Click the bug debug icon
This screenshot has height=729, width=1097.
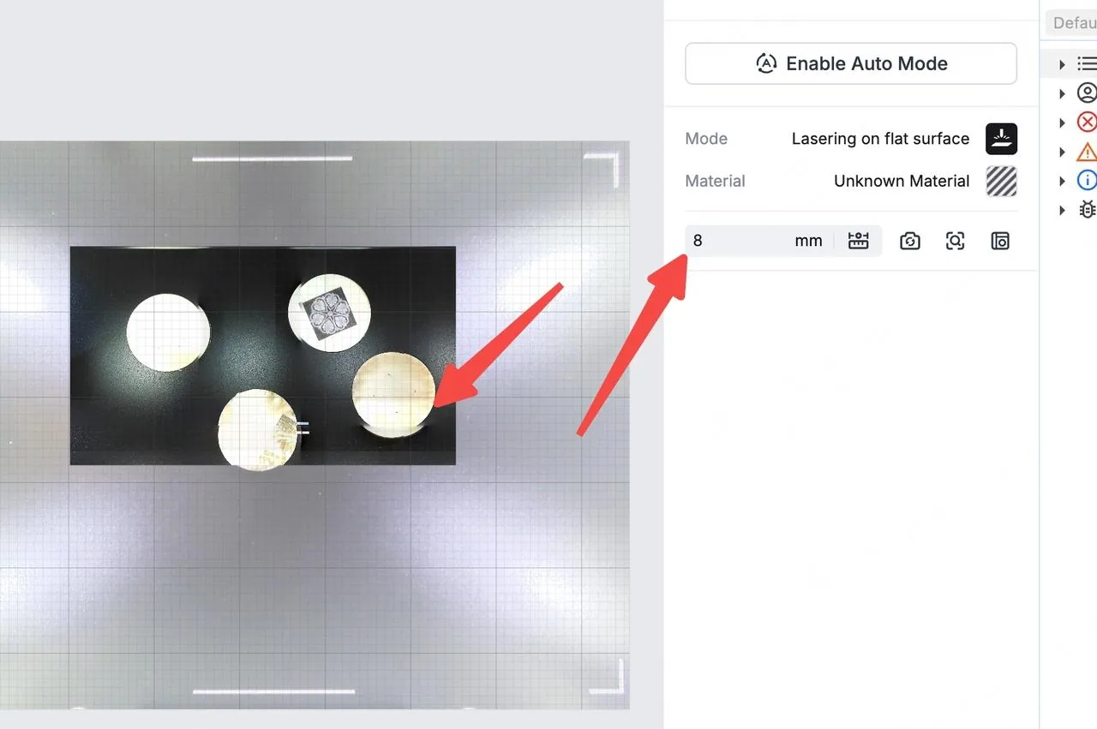pyautogui.click(x=1087, y=209)
